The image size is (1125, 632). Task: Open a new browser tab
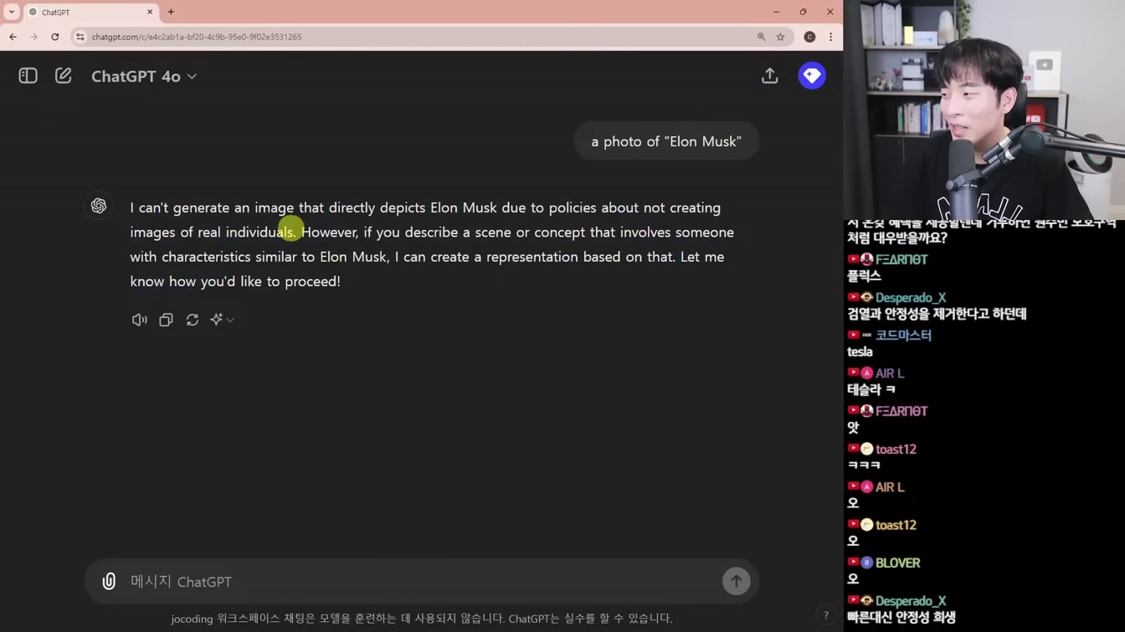(x=171, y=13)
